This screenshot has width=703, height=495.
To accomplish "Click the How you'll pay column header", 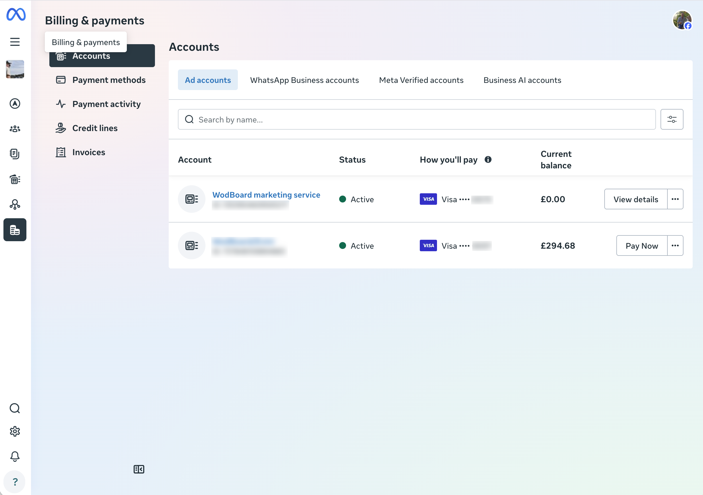I will click(x=448, y=159).
